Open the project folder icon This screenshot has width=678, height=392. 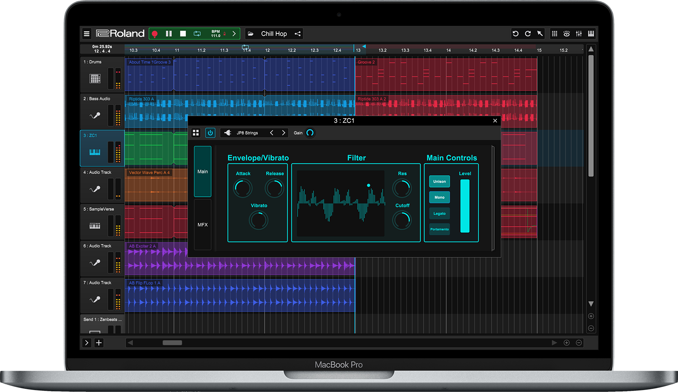coord(251,34)
